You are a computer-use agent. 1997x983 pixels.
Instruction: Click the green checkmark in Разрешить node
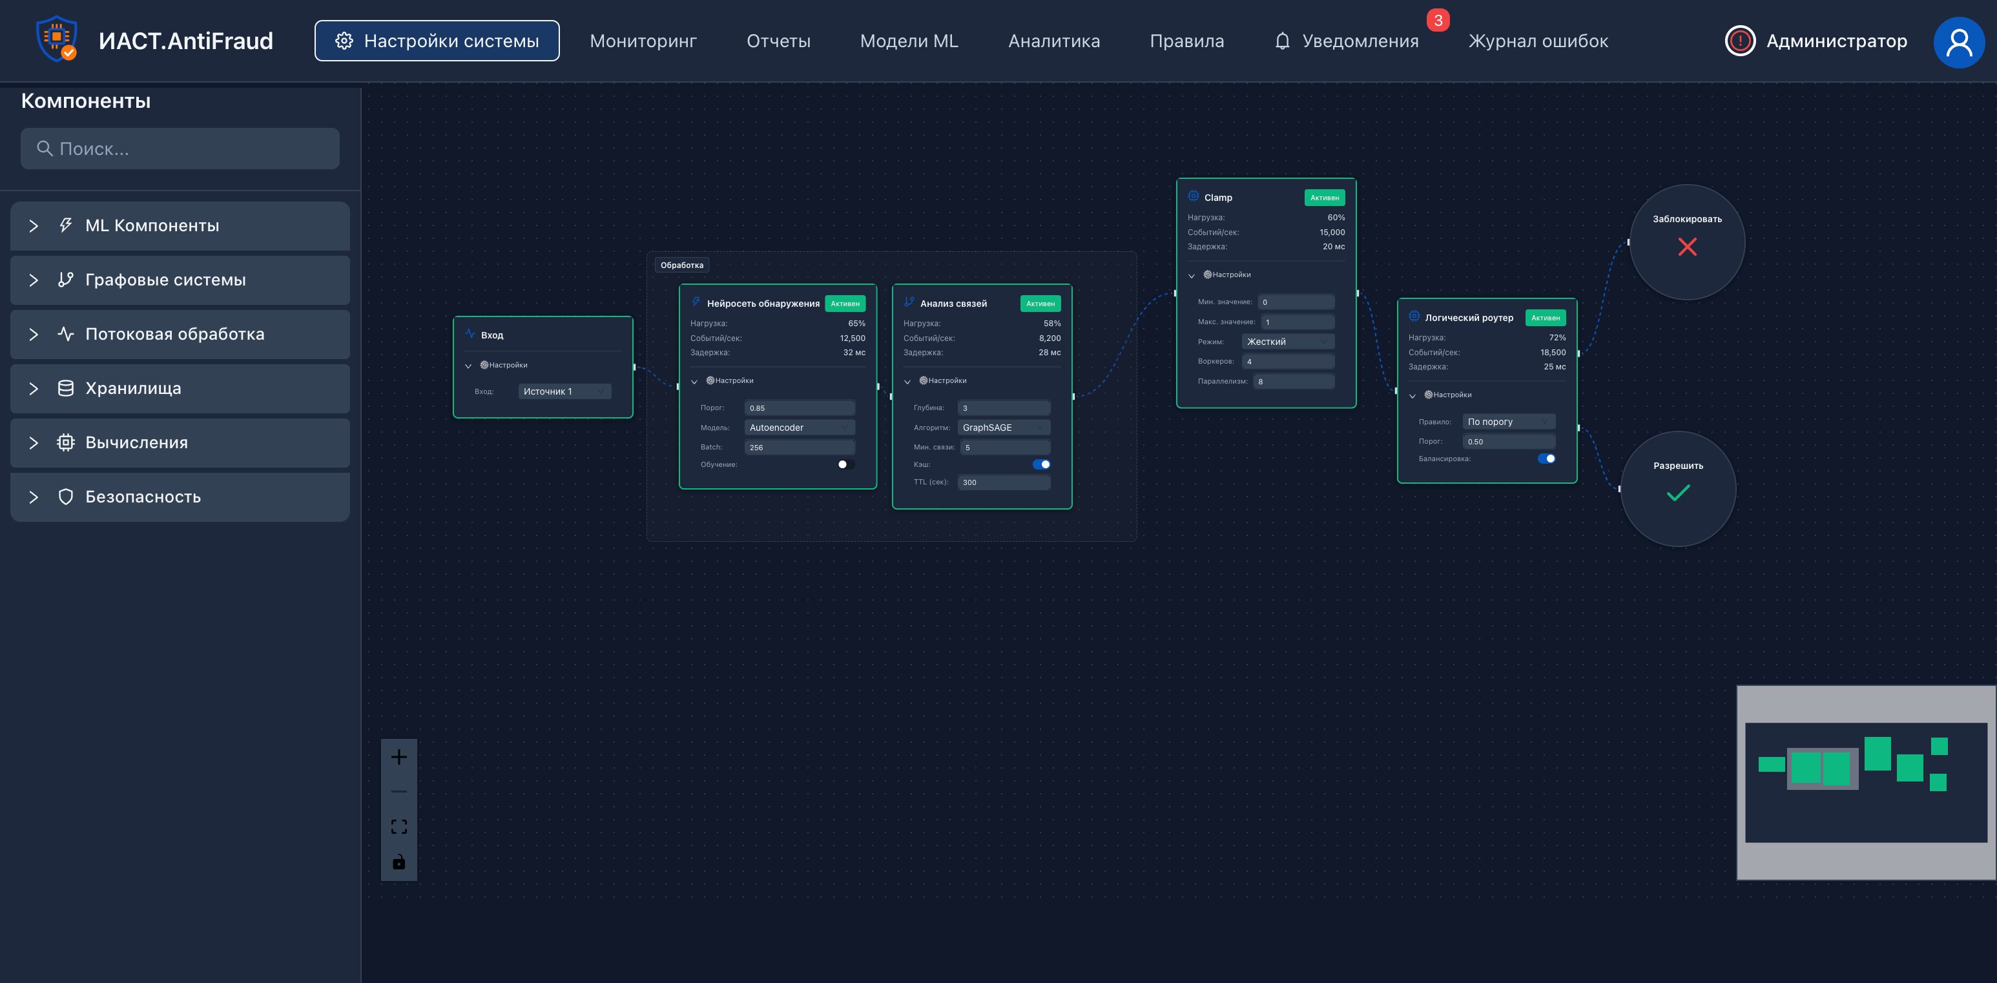click(1677, 493)
